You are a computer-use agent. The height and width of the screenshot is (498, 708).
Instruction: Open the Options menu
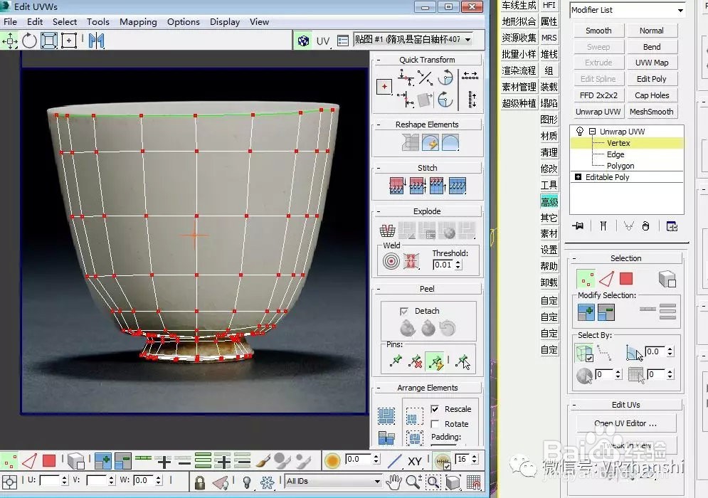pos(183,22)
